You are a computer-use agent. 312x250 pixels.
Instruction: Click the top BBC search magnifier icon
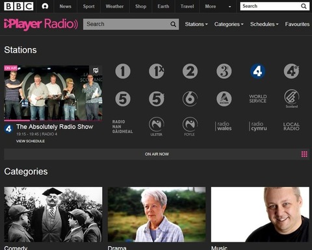point(304,6)
